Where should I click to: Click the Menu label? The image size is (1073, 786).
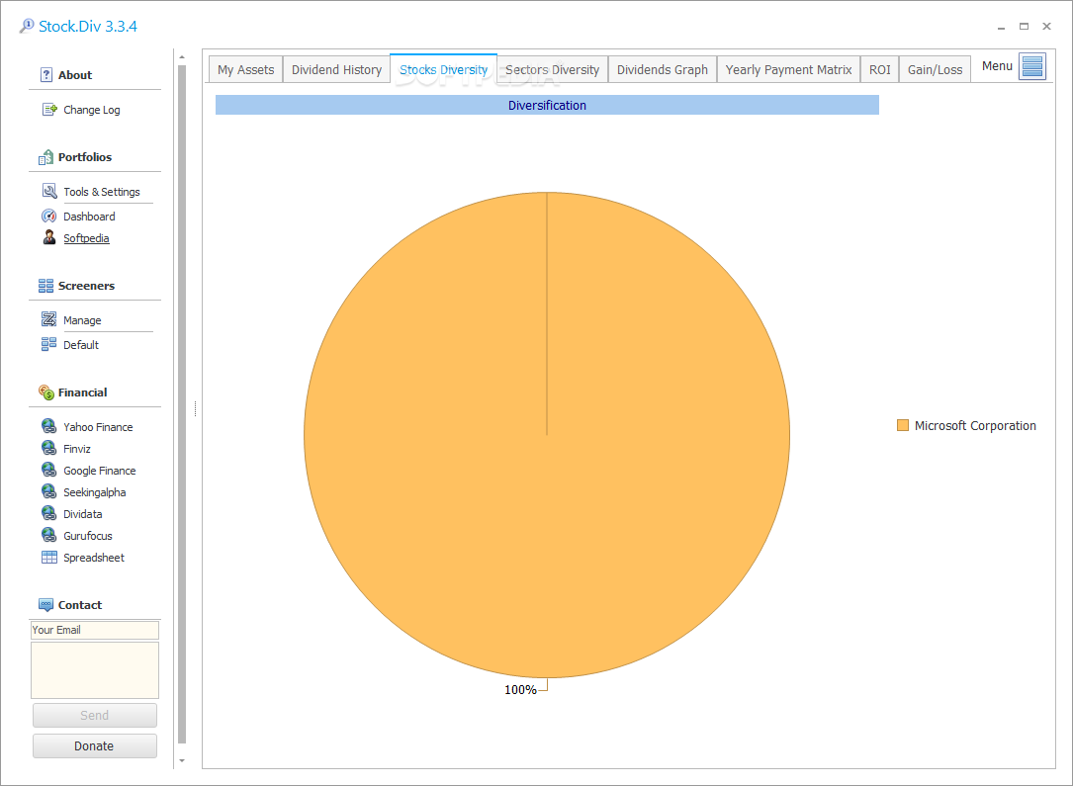click(997, 66)
